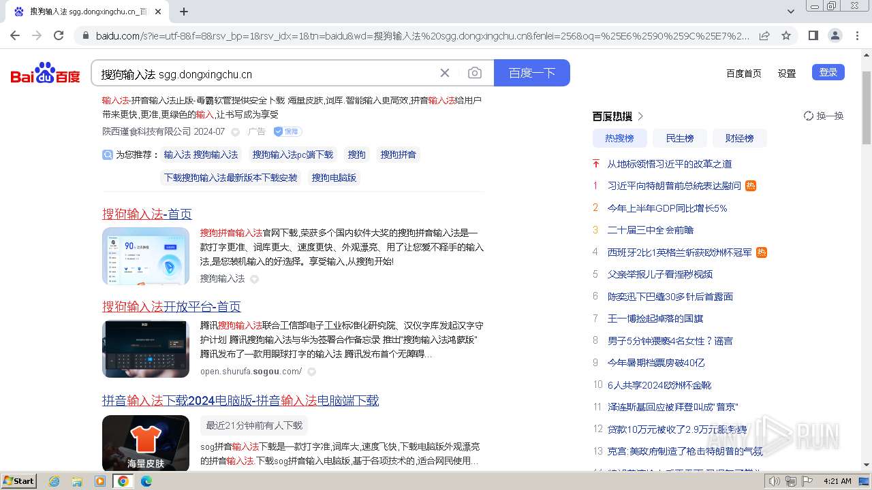Screen dimensions: 872x490
Task: Open 设置 menu
Action: click(x=787, y=73)
